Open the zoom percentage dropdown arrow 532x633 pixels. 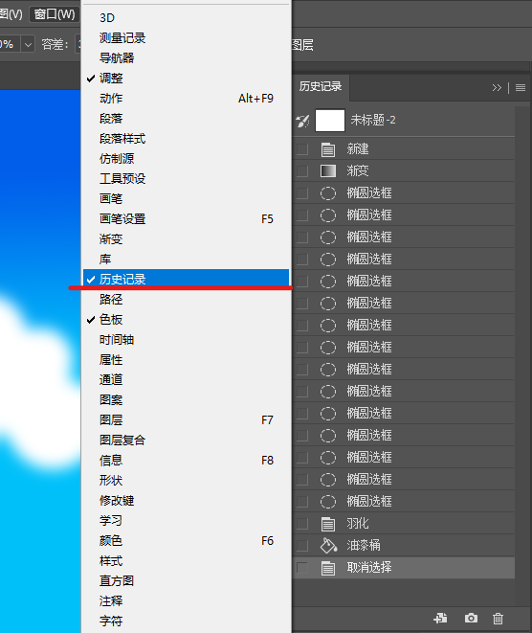tap(28, 44)
